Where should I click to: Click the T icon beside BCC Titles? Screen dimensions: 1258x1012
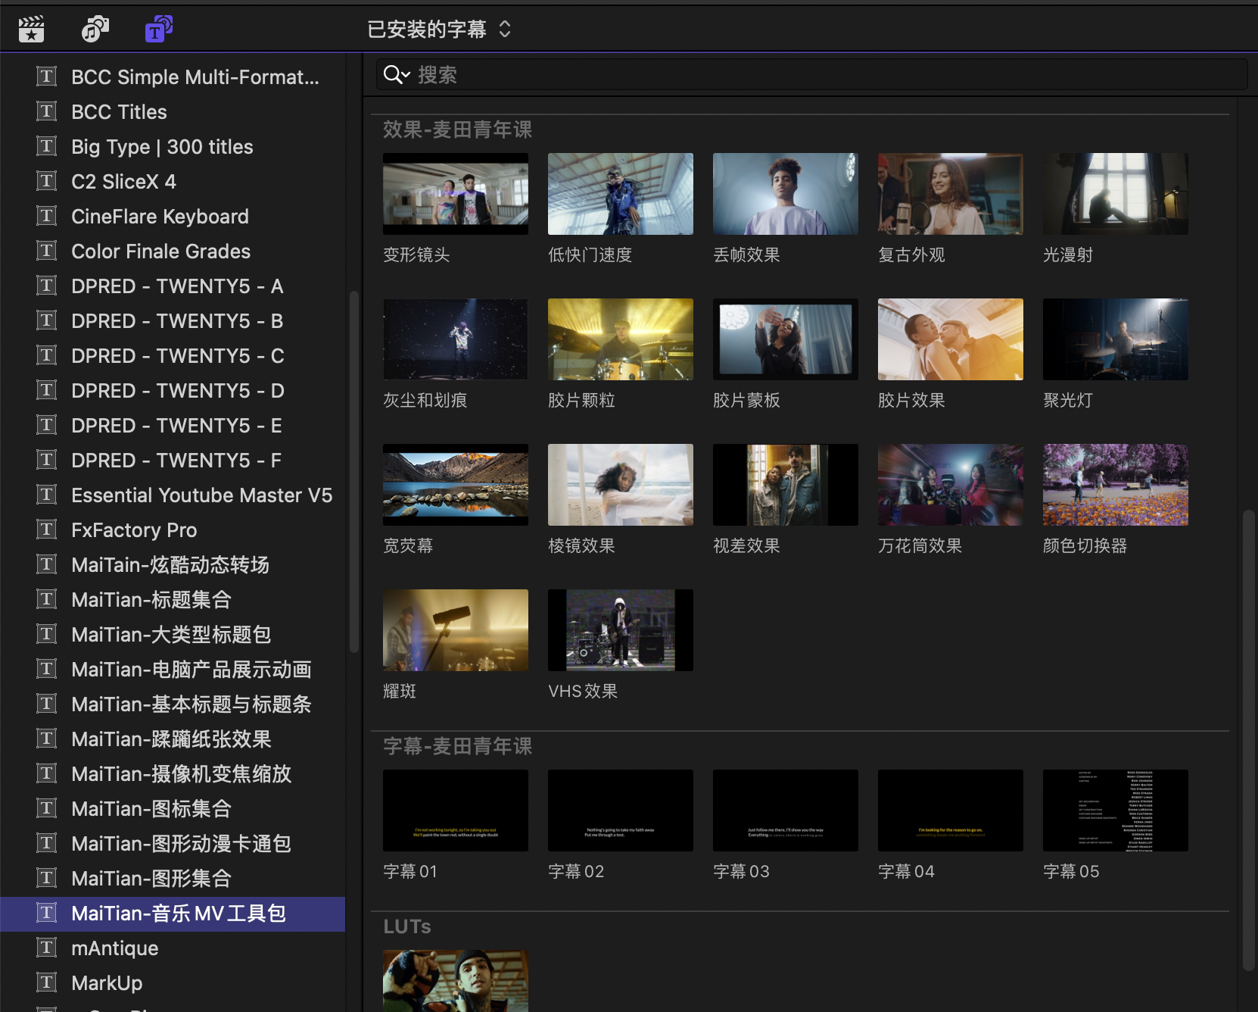coord(47,111)
